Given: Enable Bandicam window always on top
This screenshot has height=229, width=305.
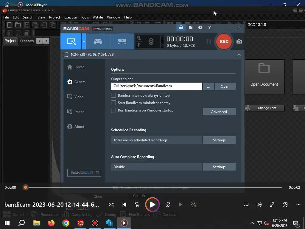Looking at the screenshot, I should 113,95.
